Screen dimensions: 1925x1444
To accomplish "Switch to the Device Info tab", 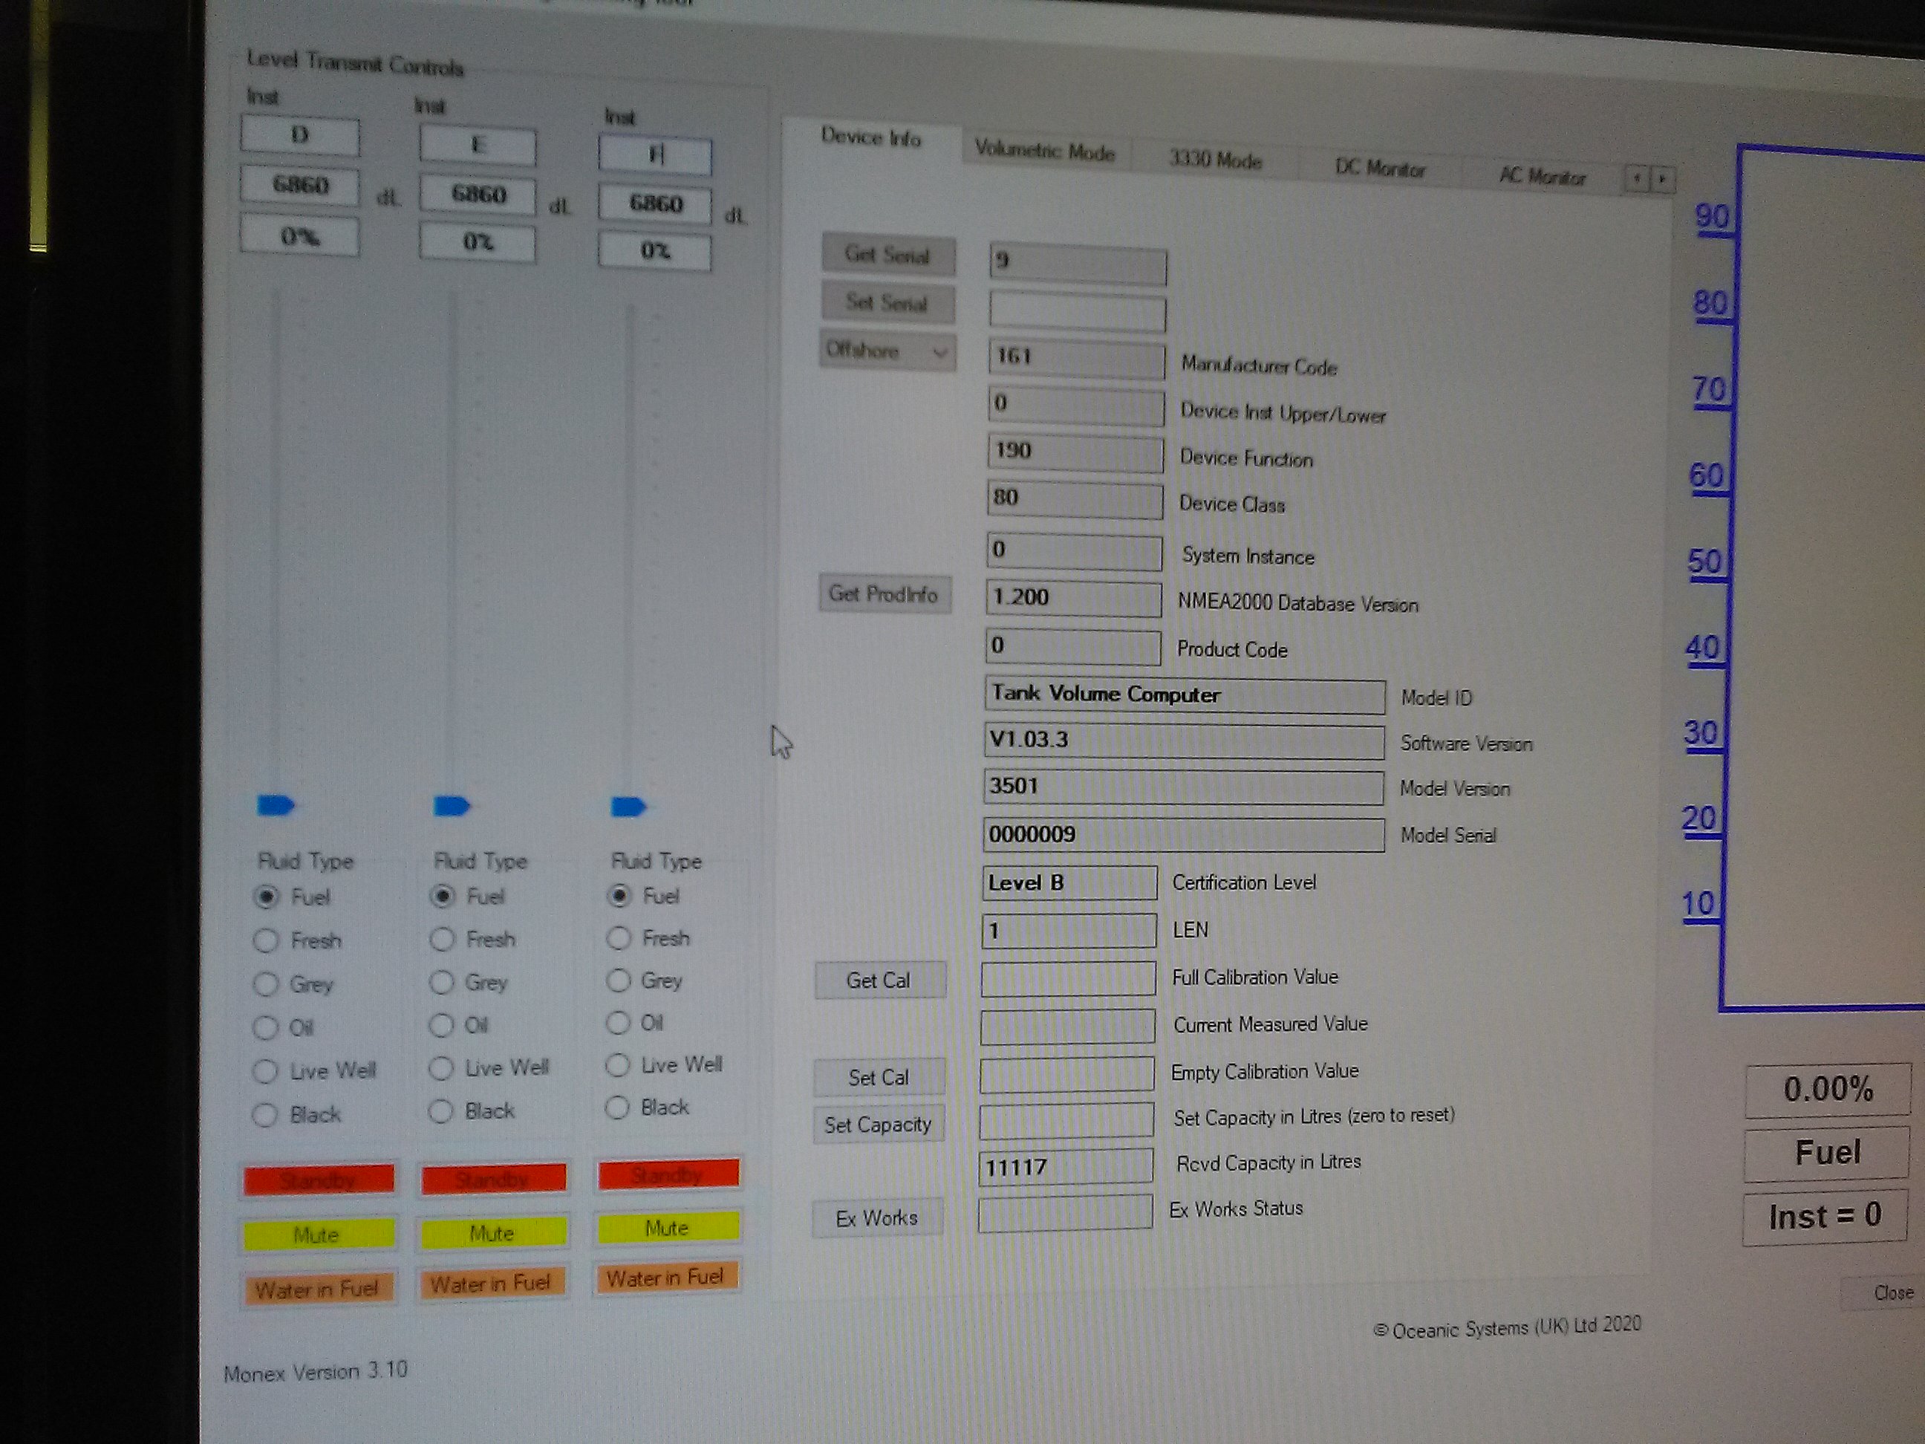I will (870, 137).
